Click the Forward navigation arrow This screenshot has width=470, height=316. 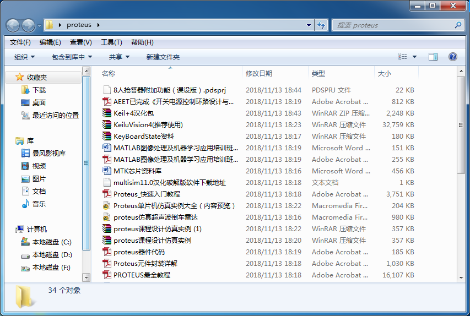point(29,25)
